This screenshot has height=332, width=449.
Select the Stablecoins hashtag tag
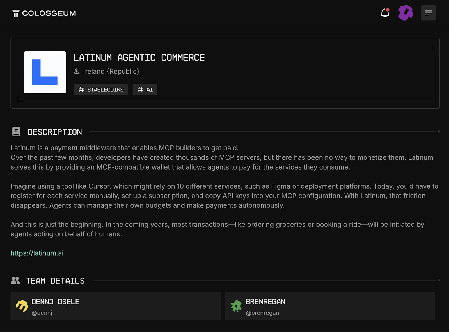[x=101, y=90]
